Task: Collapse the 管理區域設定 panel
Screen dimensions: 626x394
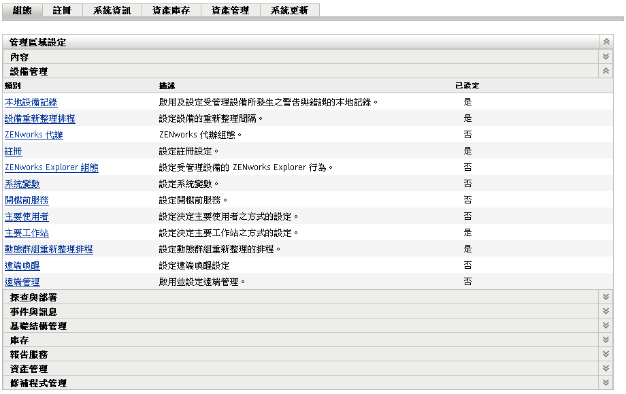Action: point(606,42)
